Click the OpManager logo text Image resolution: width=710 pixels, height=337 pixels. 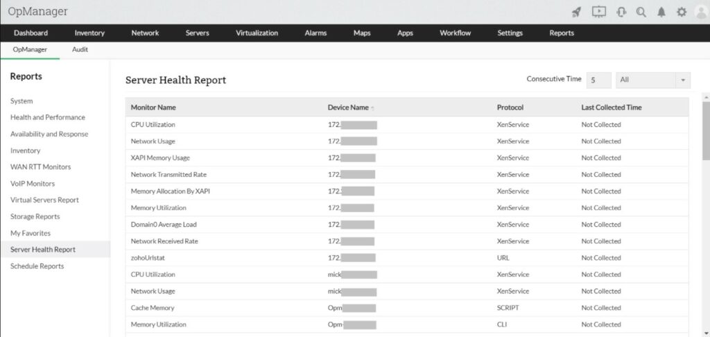point(37,12)
